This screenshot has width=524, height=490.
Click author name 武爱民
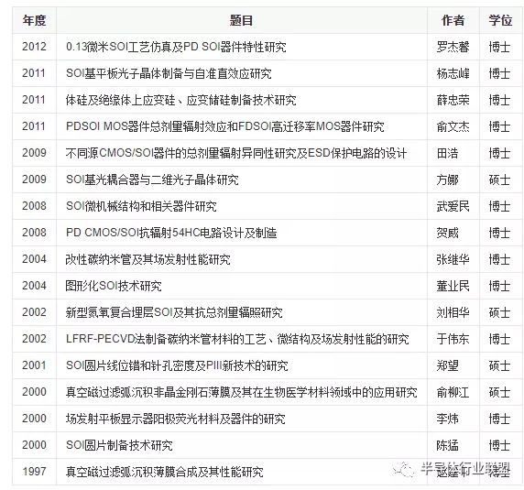coord(453,206)
